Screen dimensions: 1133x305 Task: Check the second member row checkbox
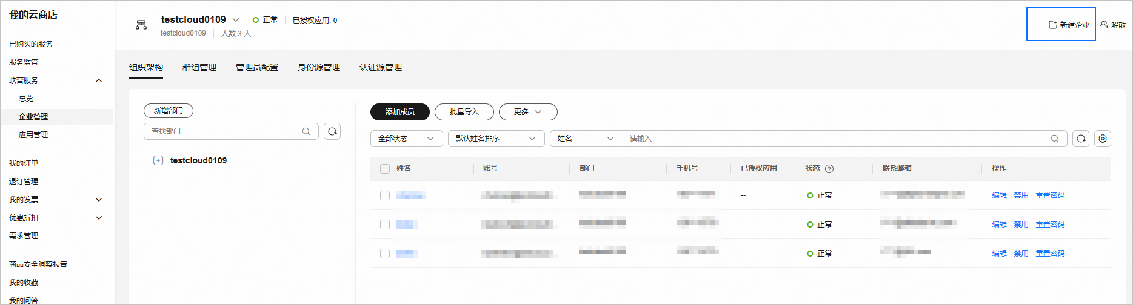point(385,225)
